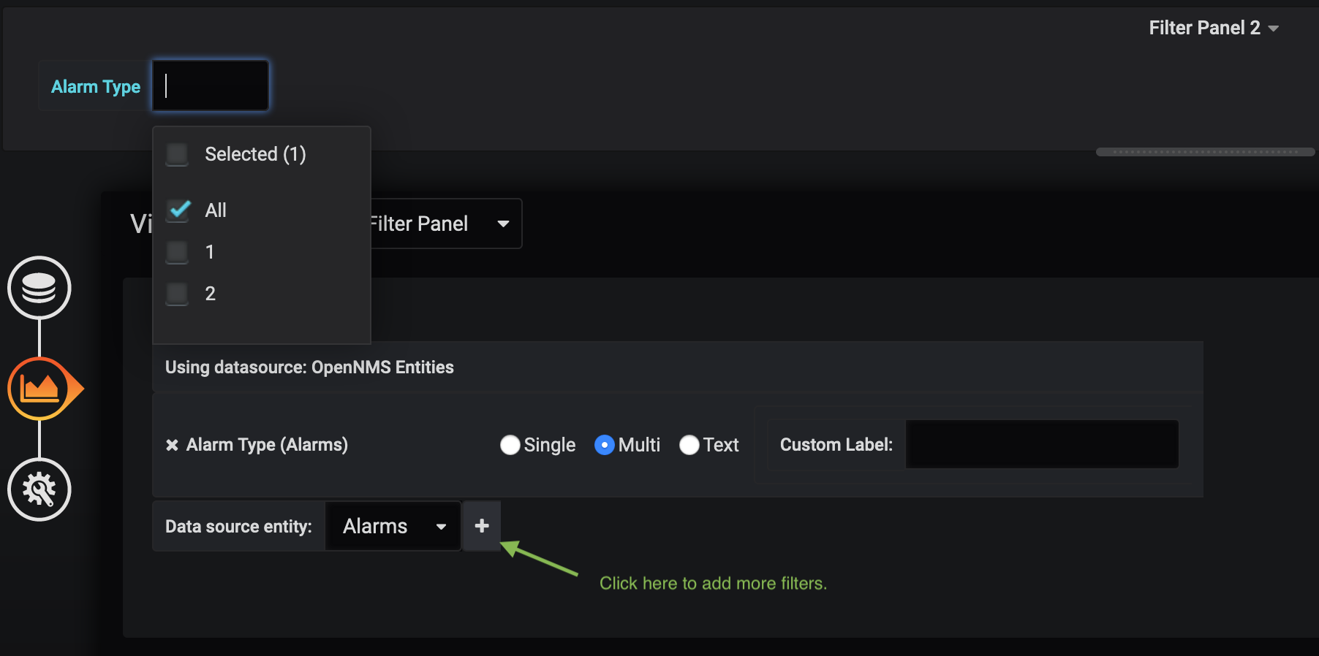Remove the Alarm Type filter via its x icon
1319x656 pixels.
tap(172, 444)
